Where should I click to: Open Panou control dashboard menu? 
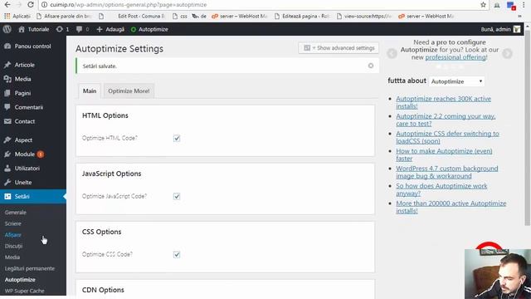click(x=33, y=47)
